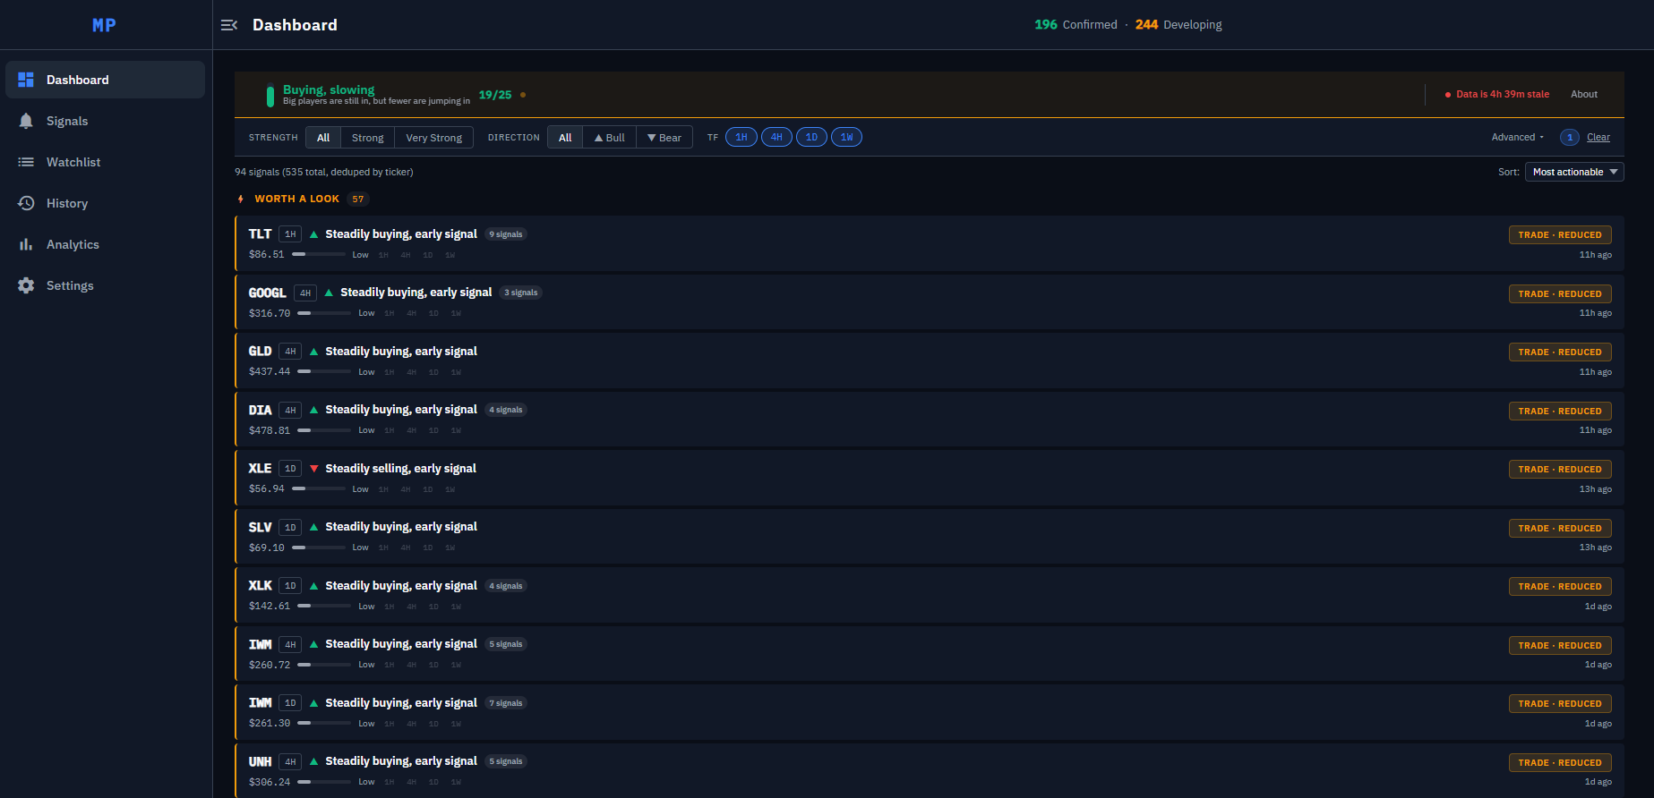This screenshot has height=798, width=1654.
Task: Click the strength bar on TLT row
Action: point(319,255)
